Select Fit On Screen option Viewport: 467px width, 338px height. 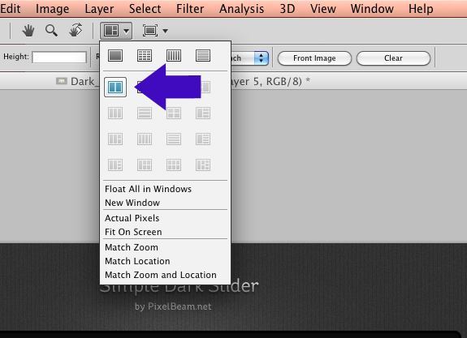click(x=133, y=232)
